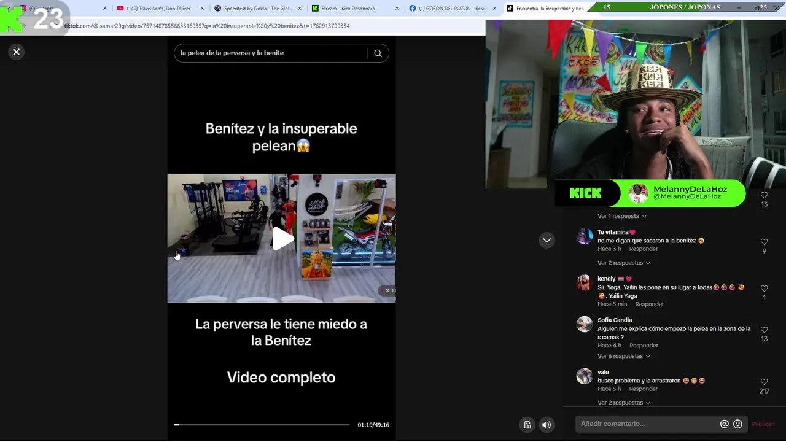Close the Speedtest by Ookla tab
Screen dimensions: 786x442
[300, 9]
